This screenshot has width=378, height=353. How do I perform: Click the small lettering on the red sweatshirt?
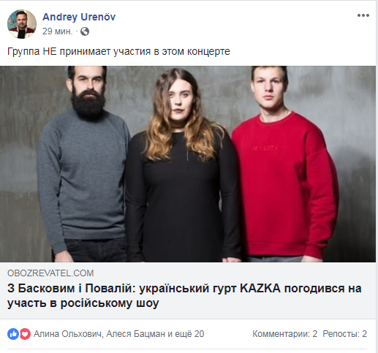[265, 148]
